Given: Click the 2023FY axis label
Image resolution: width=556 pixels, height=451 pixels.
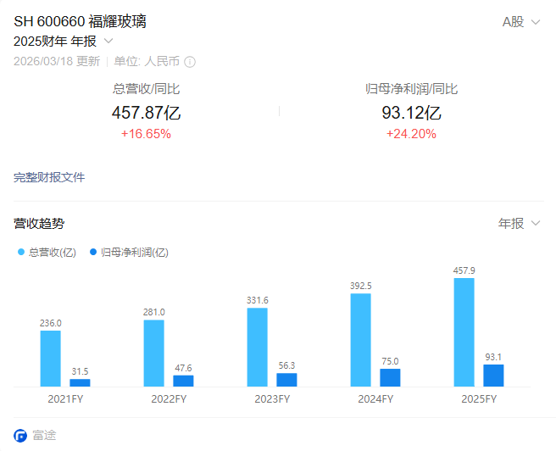Looking at the screenshot, I should (272, 399).
